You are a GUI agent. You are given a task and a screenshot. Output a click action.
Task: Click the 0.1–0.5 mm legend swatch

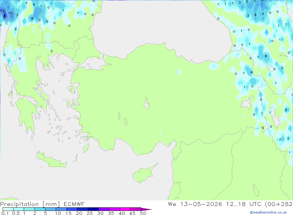point(8,209)
